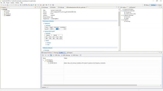Select the highlighted Estimated timing cell

[56, 29]
